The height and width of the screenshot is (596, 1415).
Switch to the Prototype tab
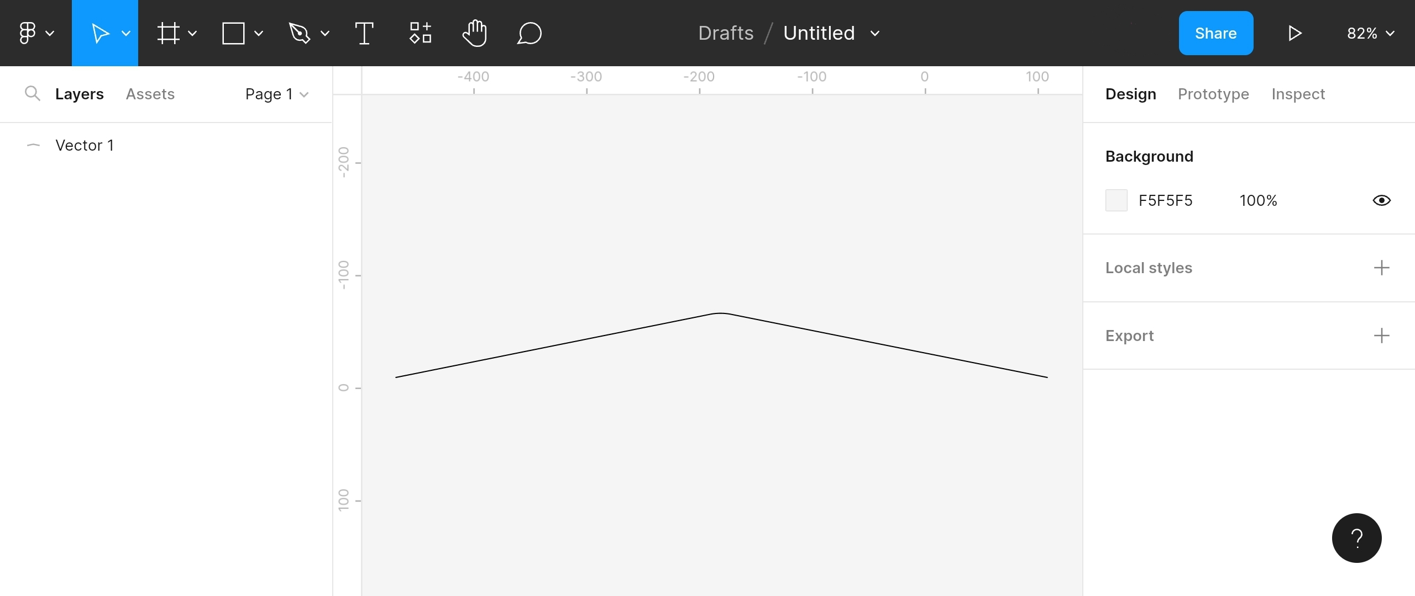[x=1213, y=94]
